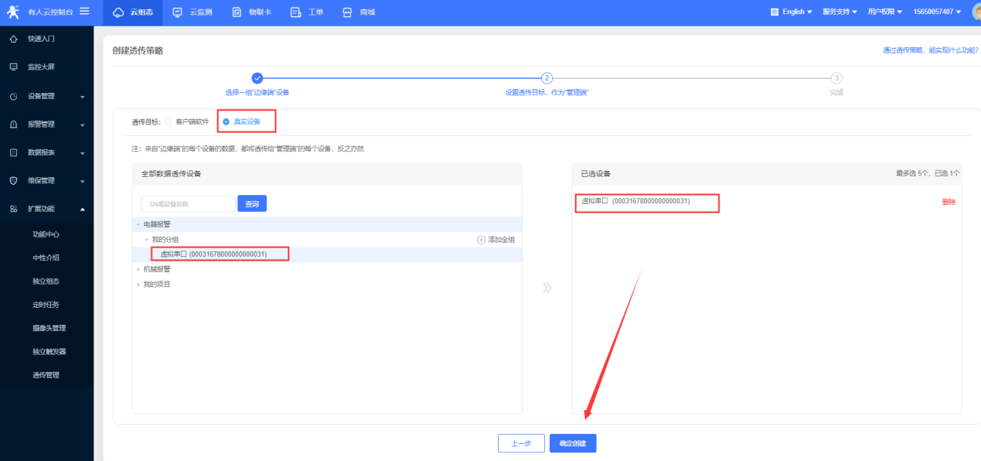
Task: Select the 客户端软件 radio button
Action: pos(169,121)
